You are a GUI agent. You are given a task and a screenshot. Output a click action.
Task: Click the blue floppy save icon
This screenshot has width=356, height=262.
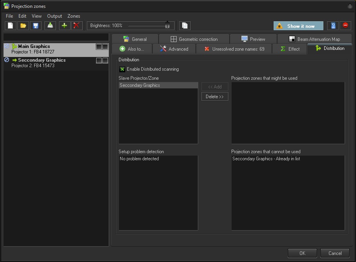pyautogui.click(x=36, y=26)
